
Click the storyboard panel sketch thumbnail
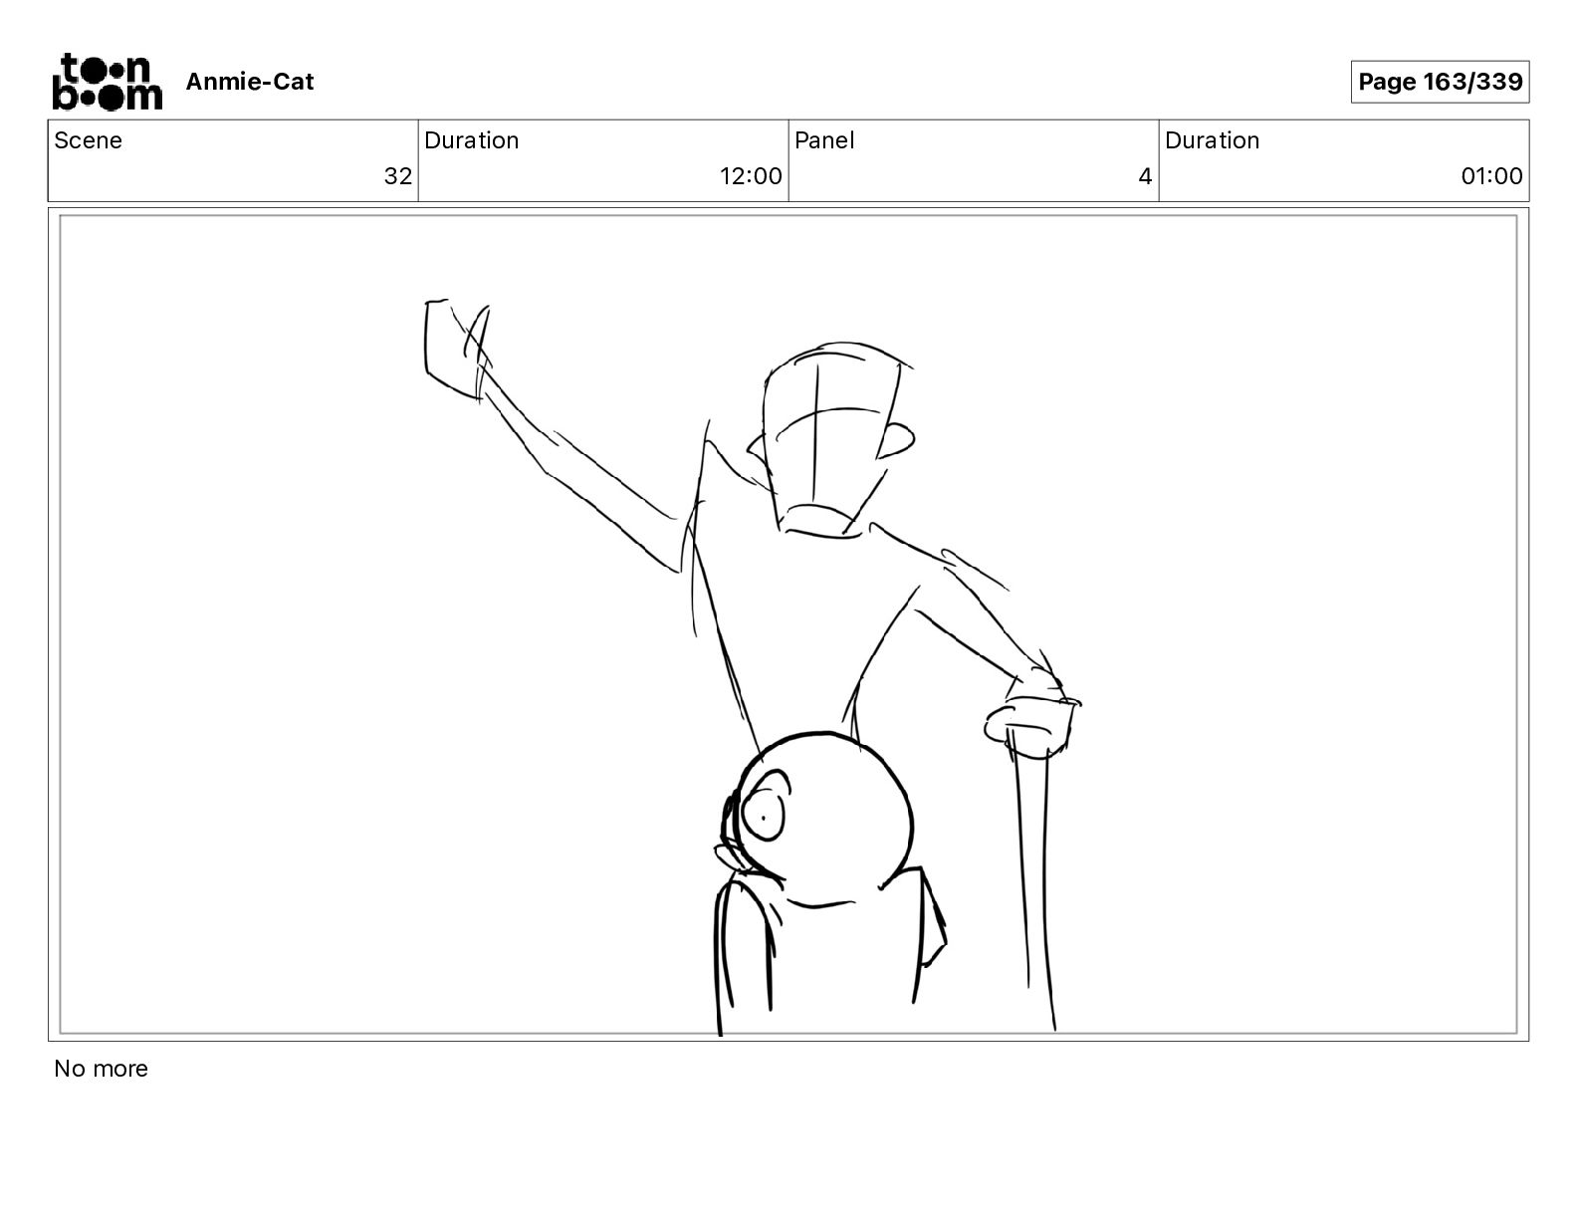[788, 624]
